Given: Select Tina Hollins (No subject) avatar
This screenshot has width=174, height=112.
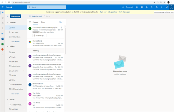Looking at the screenshot, I should click(30, 94).
